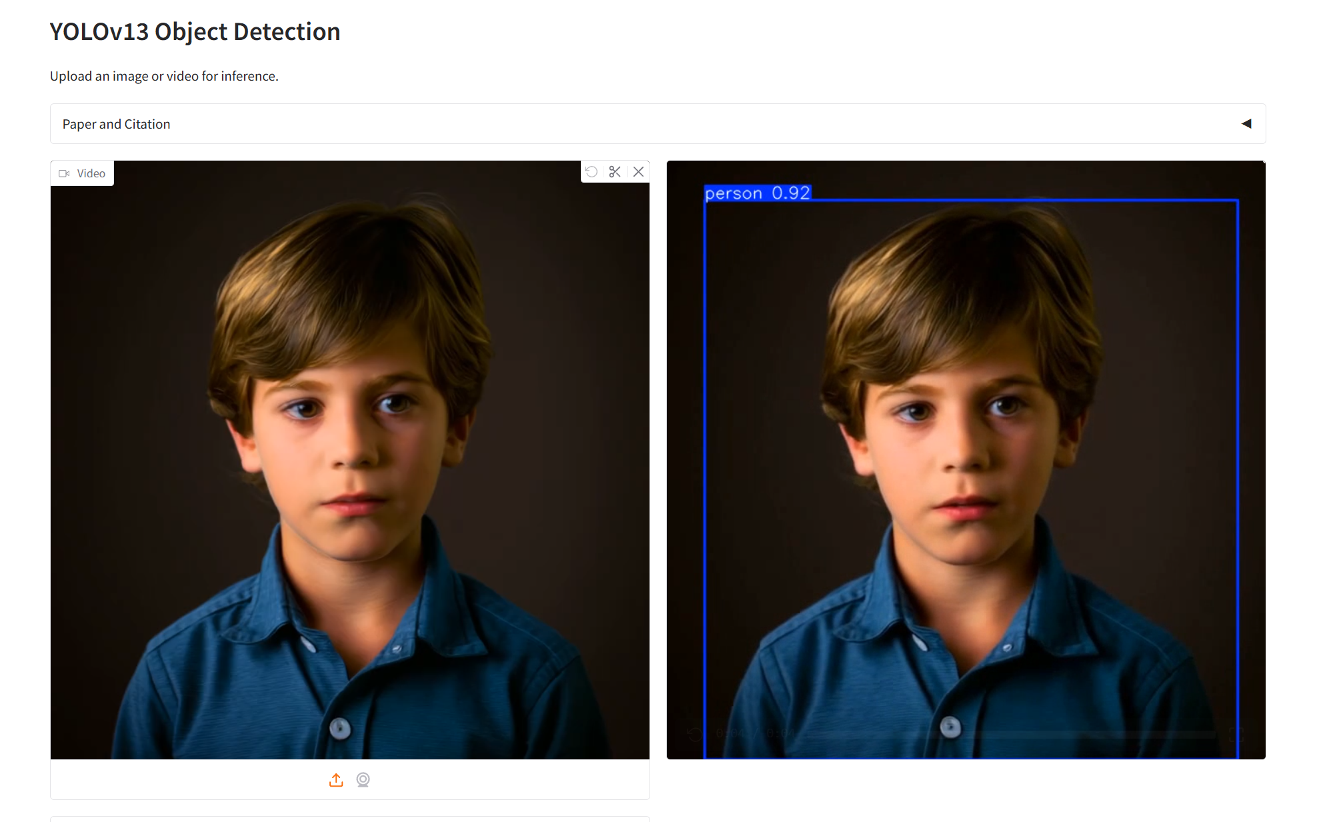
Task: Click the person 0.92 detection label
Action: coord(758,193)
